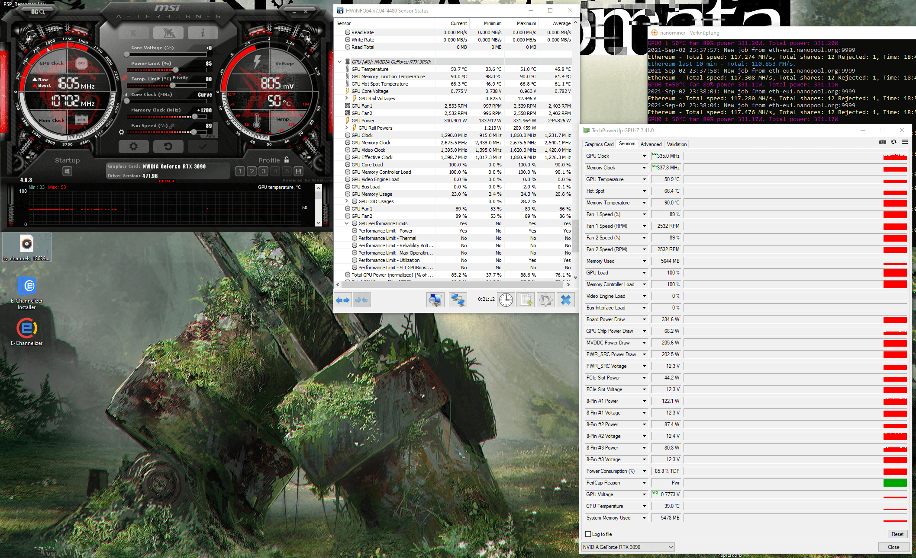Open PerfCap Reason dropdown in GPU-Z

(x=644, y=483)
